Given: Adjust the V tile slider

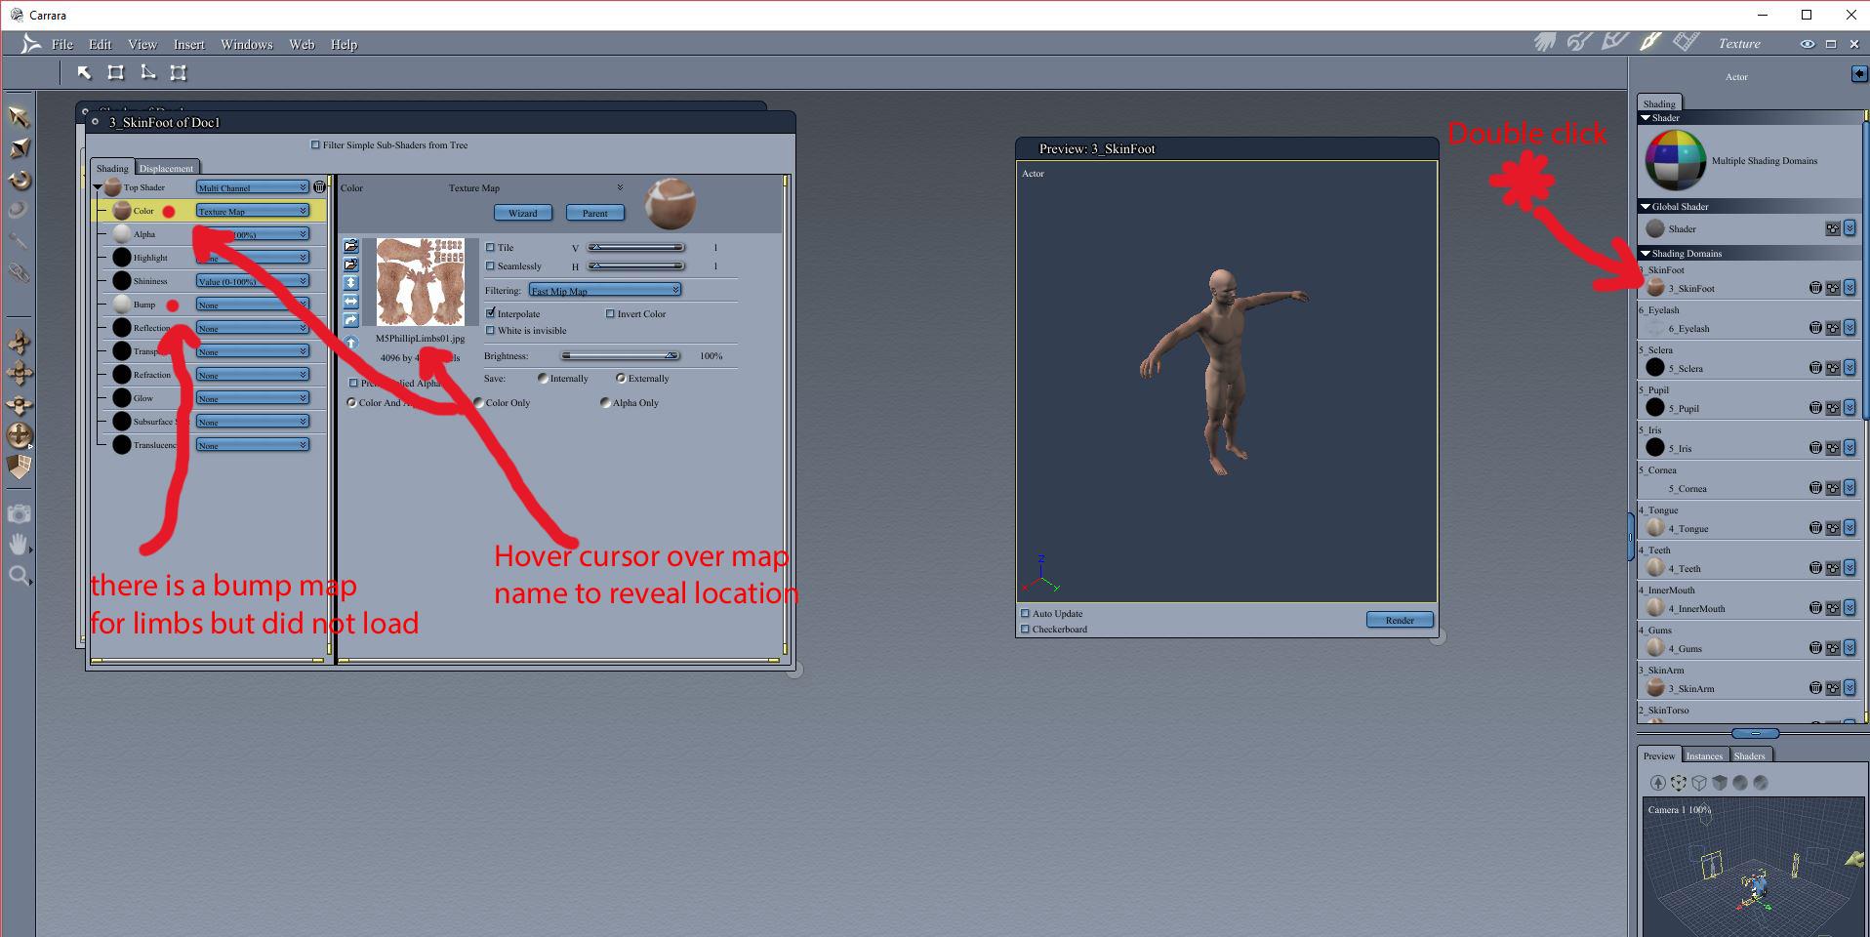Looking at the screenshot, I should pyautogui.click(x=636, y=248).
